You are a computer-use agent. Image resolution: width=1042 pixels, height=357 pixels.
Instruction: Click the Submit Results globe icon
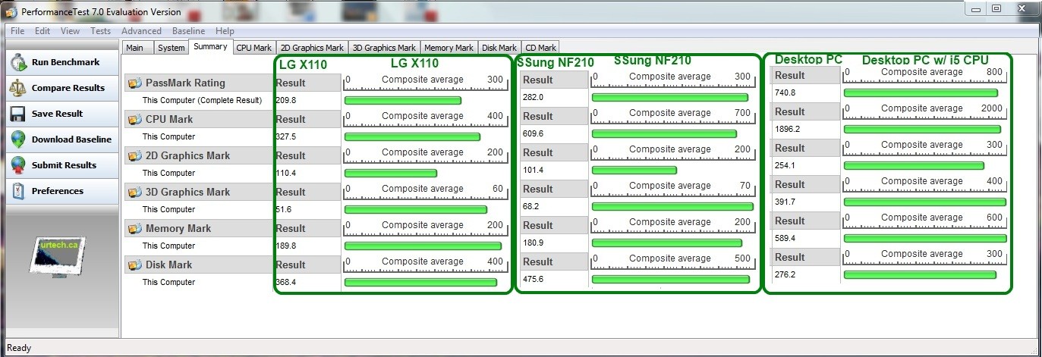pyautogui.click(x=19, y=165)
